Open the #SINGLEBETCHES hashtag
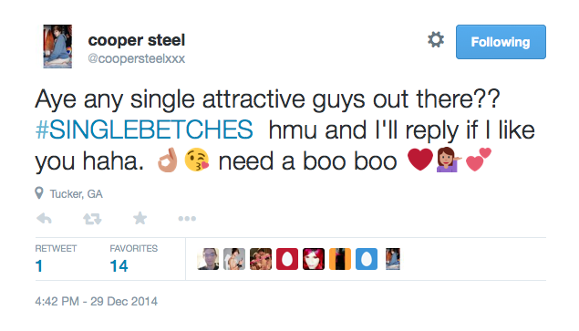Viewport: 579px width, 331px height. (144, 130)
